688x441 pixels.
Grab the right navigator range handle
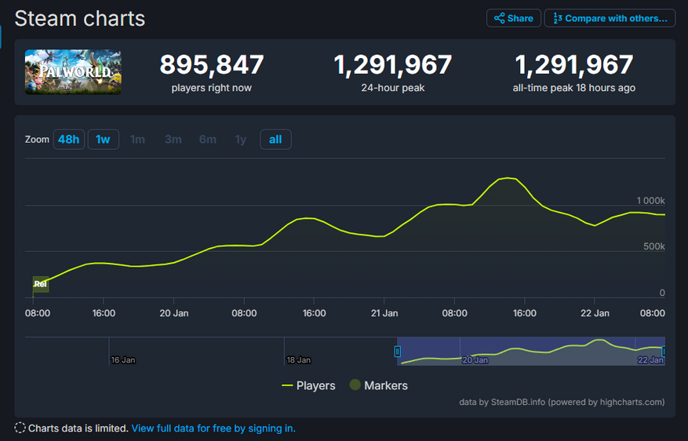[664, 352]
